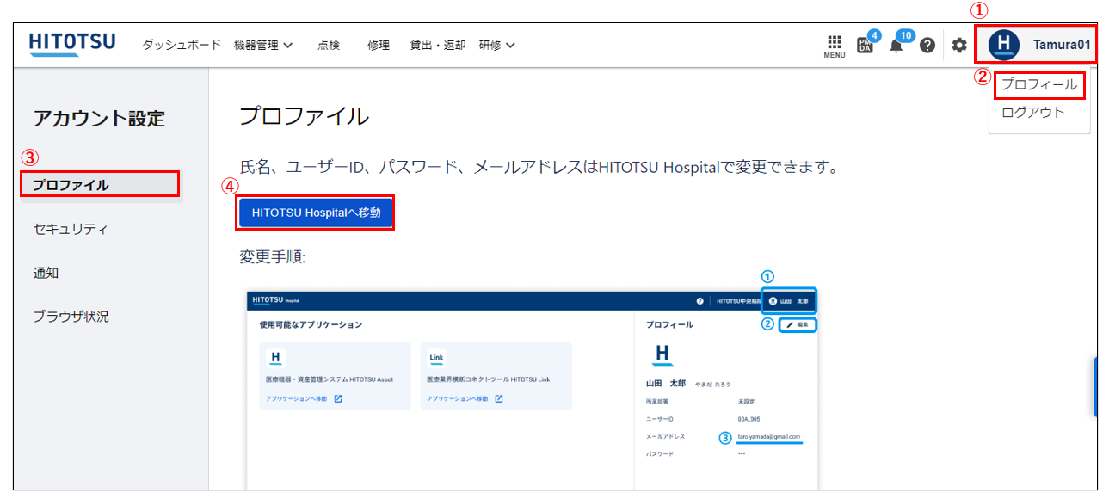
Task: Click the Tamura01 user name
Action: coord(1062,45)
